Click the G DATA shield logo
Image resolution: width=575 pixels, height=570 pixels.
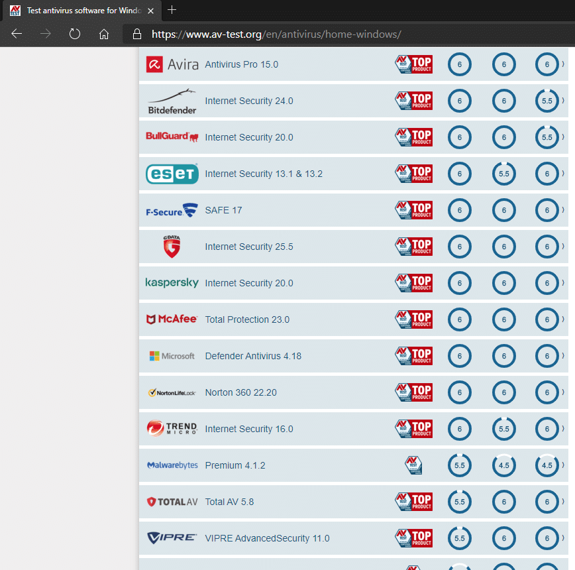click(172, 247)
